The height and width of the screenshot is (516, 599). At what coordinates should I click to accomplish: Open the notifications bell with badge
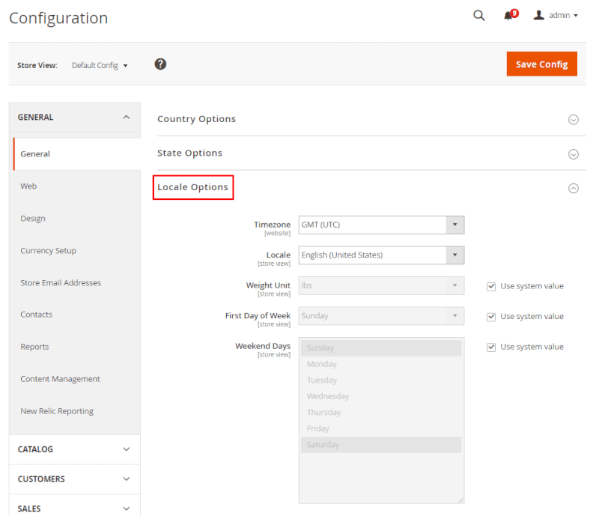click(x=510, y=15)
